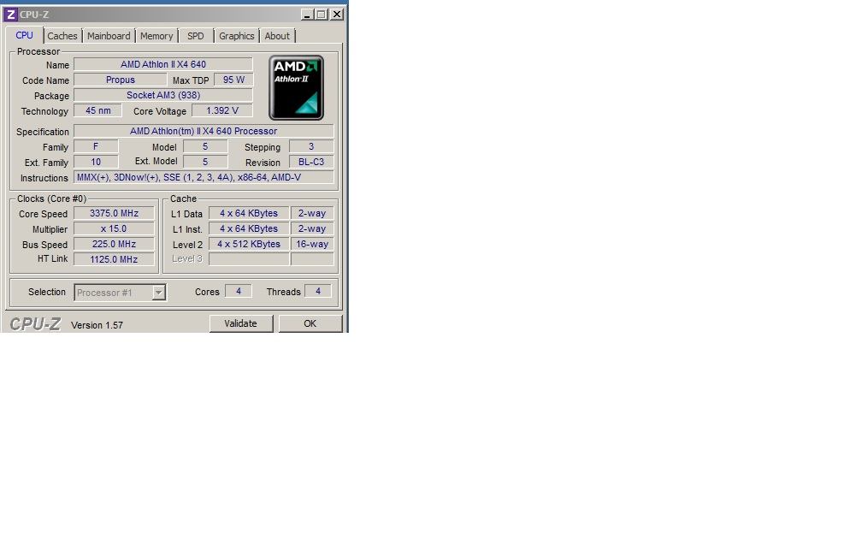Click the Multiplier value x 15.0
The height and width of the screenshot is (539, 862).
114,228
